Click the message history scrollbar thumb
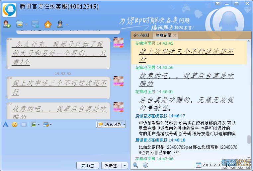Screen dimensions: 253x171 249,140
